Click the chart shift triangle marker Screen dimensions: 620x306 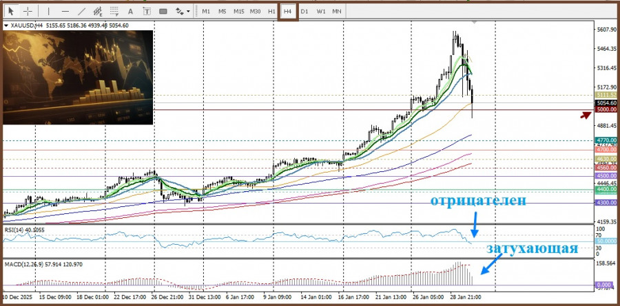coord(473,23)
